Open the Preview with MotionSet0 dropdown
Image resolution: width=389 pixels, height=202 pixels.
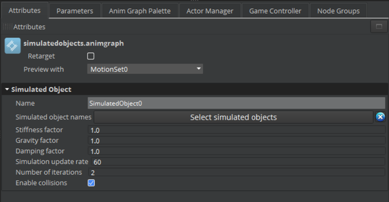(145, 69)
